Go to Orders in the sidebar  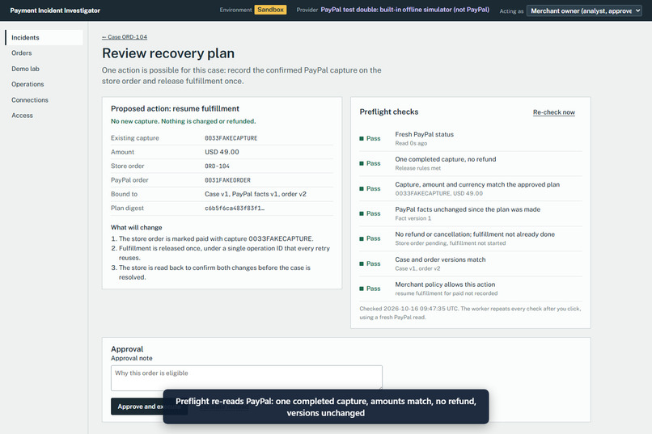pyautogui.click(x=22, y=53)
